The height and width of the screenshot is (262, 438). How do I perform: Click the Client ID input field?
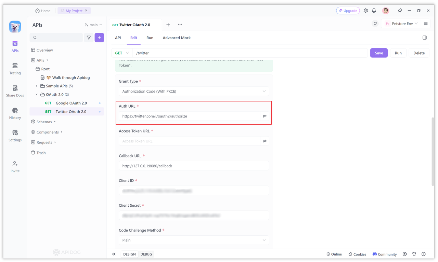[194, 191]
